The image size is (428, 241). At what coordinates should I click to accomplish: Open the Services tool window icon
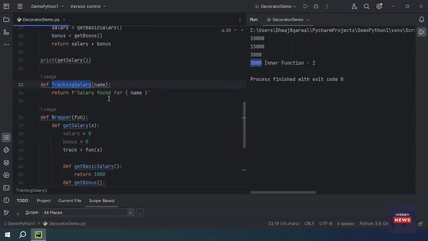pos(6,175)
